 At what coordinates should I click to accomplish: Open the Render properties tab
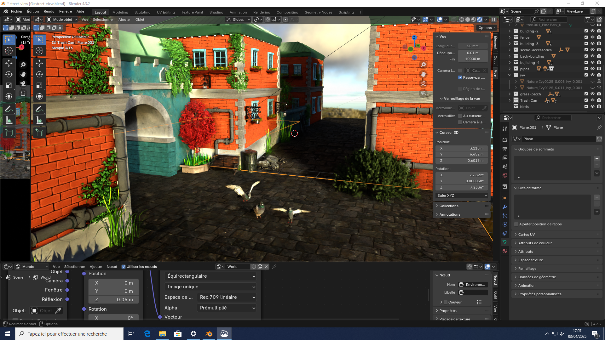(x=505, y=140)
